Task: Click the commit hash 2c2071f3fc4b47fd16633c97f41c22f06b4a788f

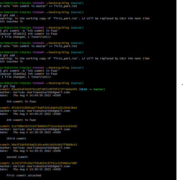Action: click(44, 163)
